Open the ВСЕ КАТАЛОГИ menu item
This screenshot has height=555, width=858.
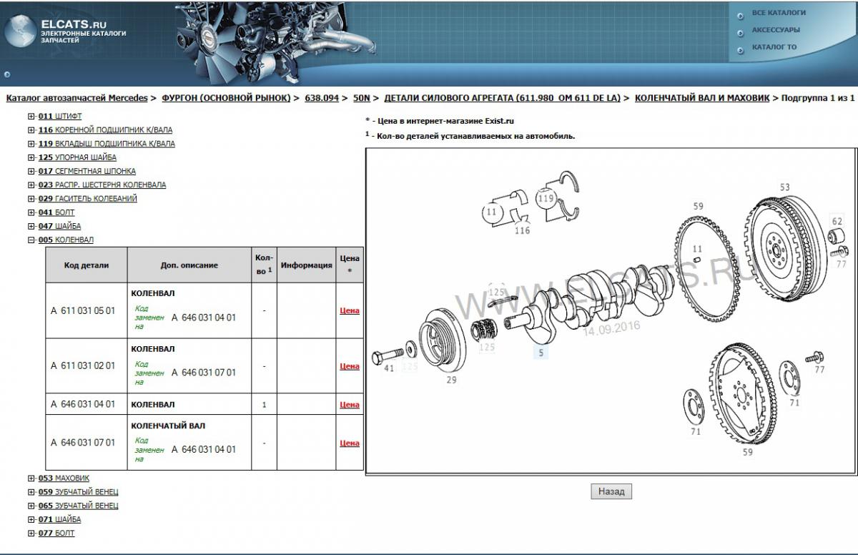click(x=779, y=13)
